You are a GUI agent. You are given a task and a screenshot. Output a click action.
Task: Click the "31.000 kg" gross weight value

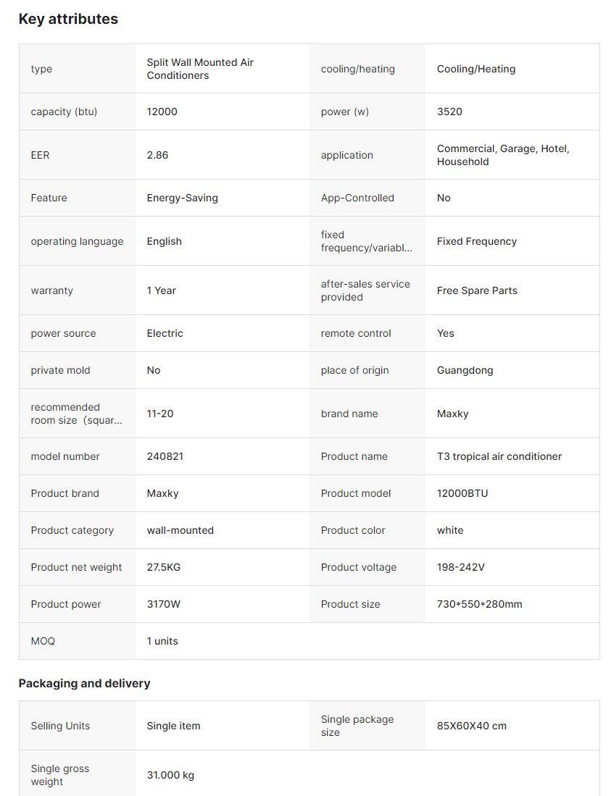[x=170, y=775]
